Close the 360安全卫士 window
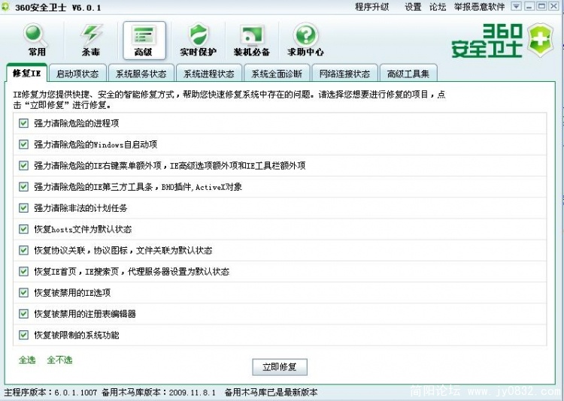 (554, 6)
